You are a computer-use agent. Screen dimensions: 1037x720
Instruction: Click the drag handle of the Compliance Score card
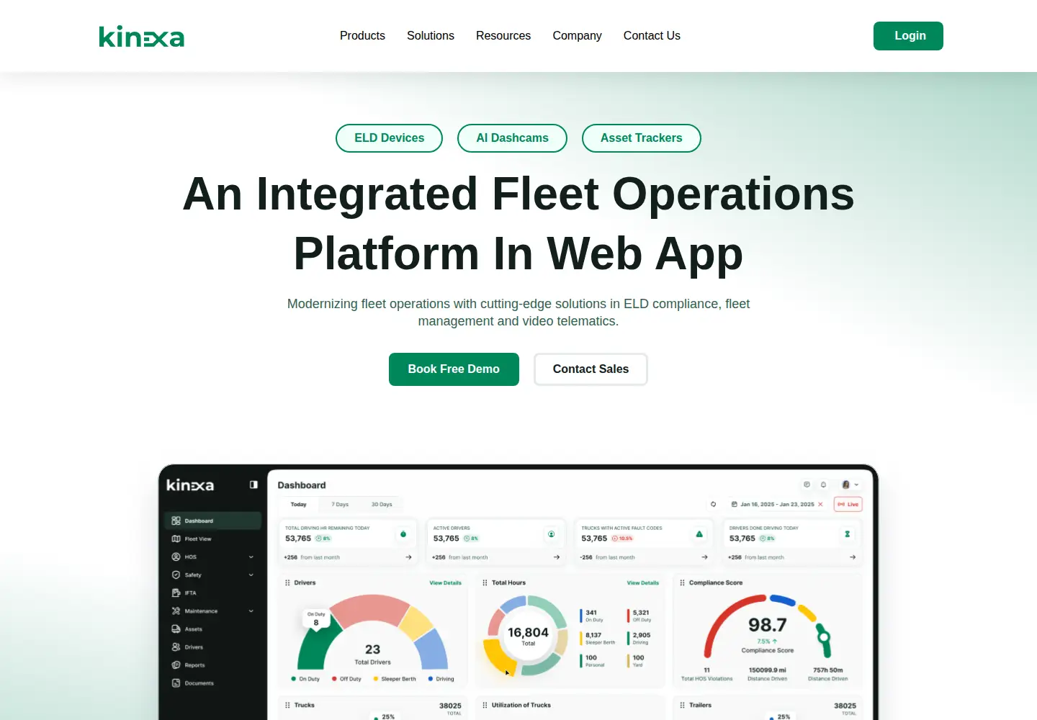682,582
